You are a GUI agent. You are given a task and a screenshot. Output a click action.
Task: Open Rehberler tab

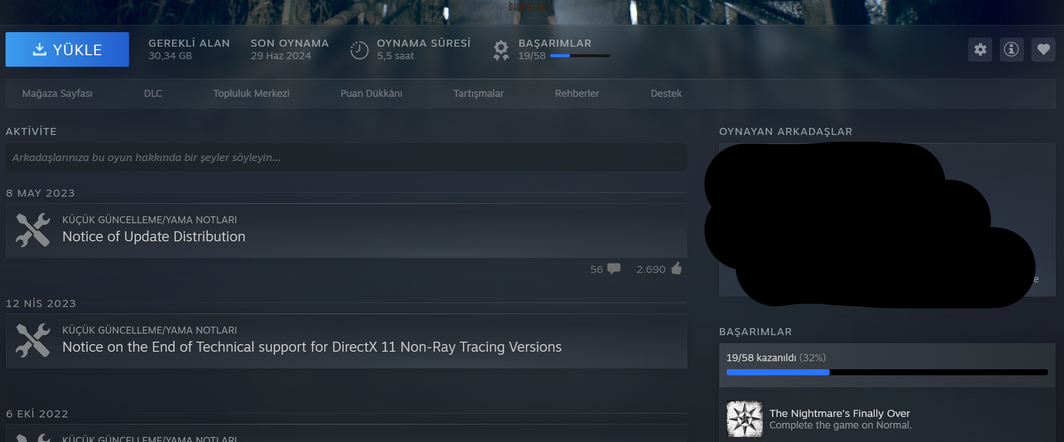(577, 93)
